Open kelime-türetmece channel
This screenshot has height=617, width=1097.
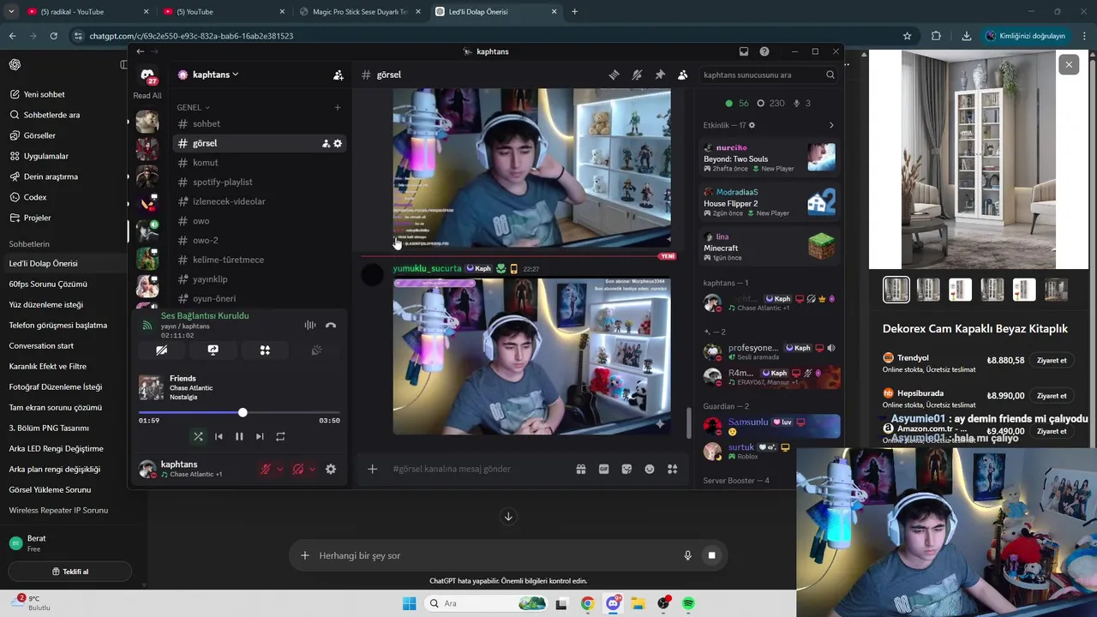coord(259,260)
